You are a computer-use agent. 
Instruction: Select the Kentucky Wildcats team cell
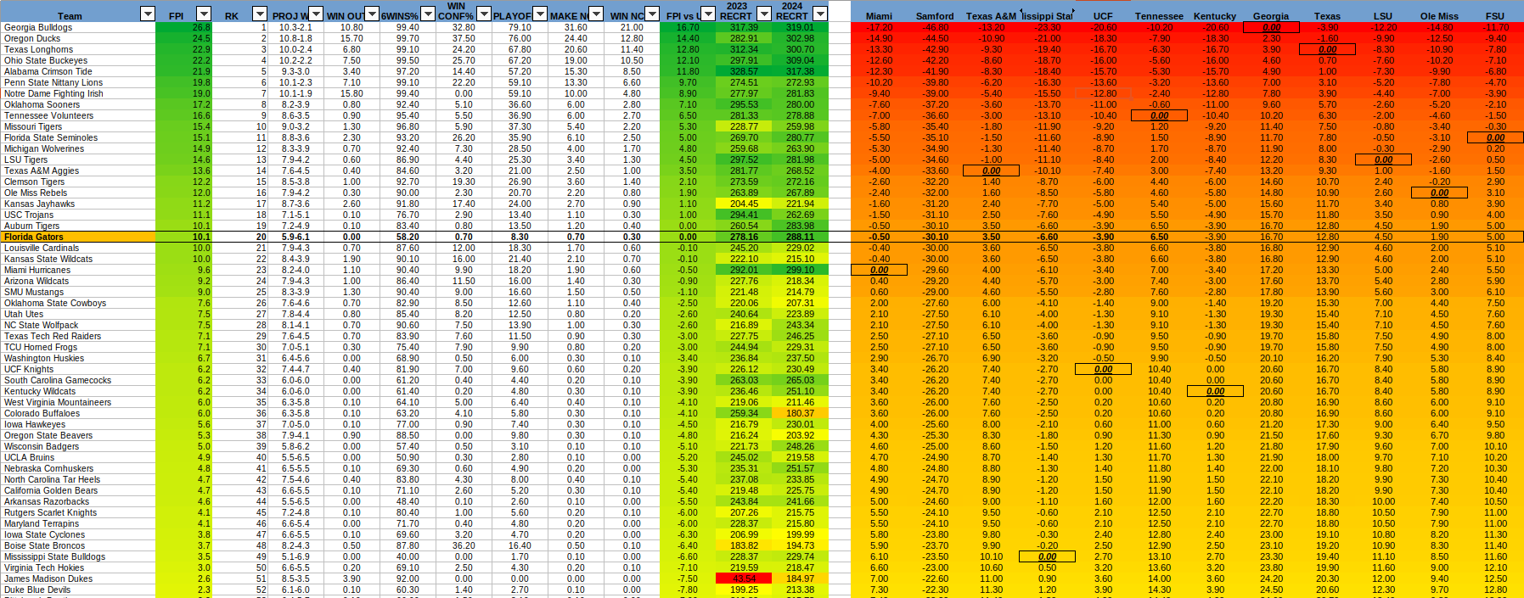pyautogui.click(x=78, y=391)
